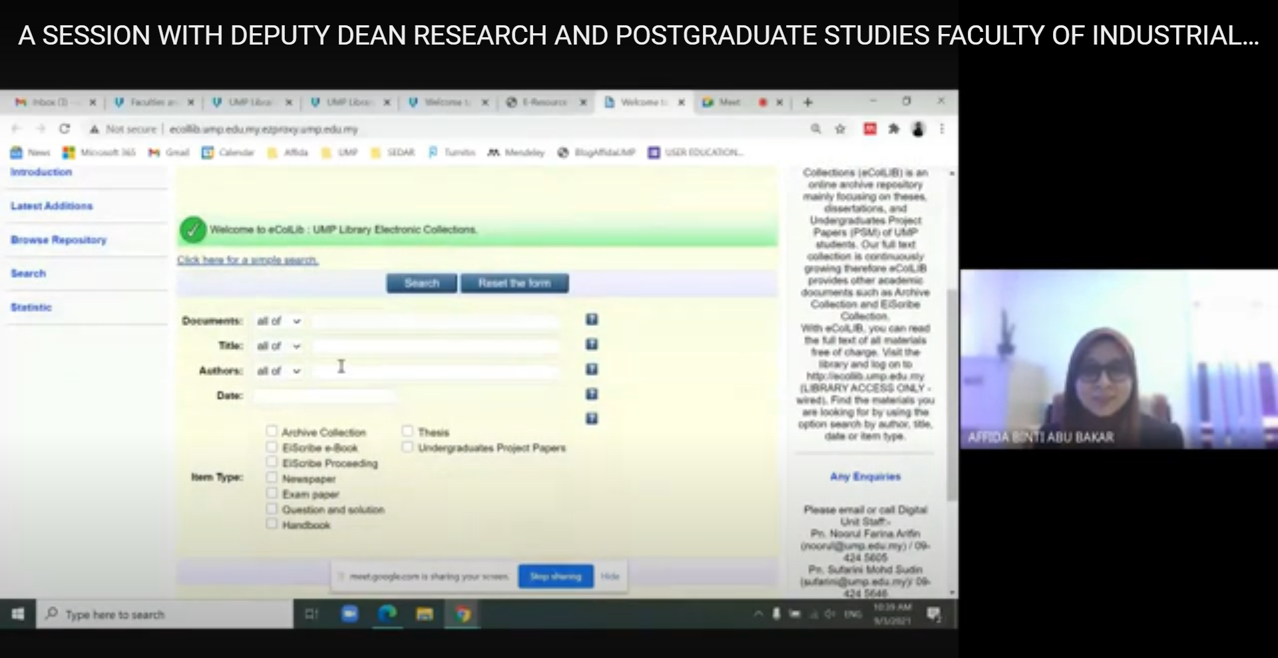Hide the screen sharing notification bar
Viewport: 1278px width, 658px height.
(610, 576)
